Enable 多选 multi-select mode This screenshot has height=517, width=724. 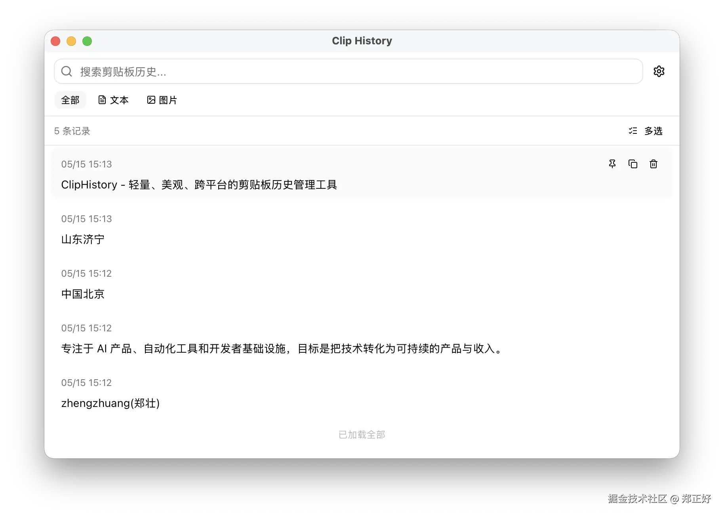pyautogui.click(x=646, y=131)
